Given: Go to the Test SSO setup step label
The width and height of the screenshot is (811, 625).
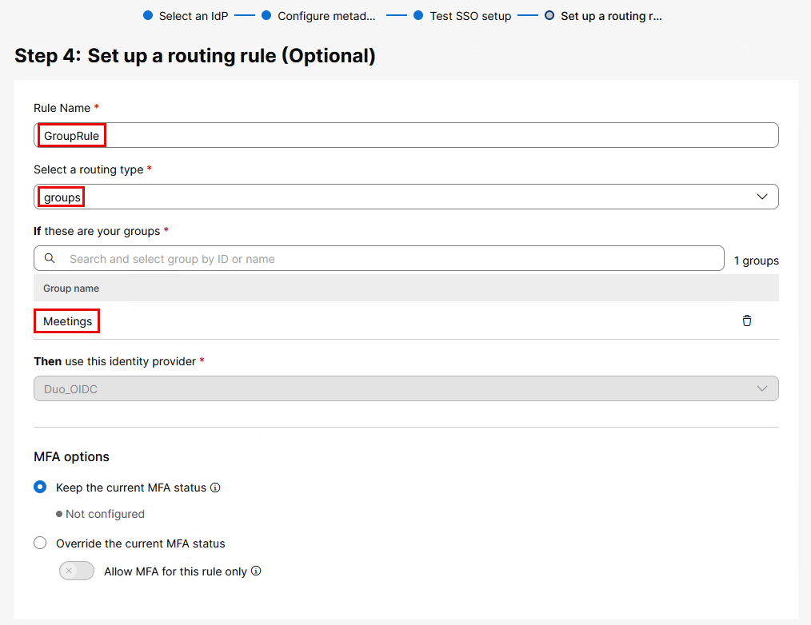Looking at the screenshot, I should (x=470, y=16).
